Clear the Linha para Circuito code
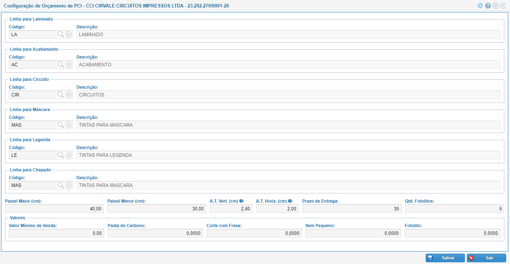This screenshot has height=264, width=510. [x=69, y=95]
